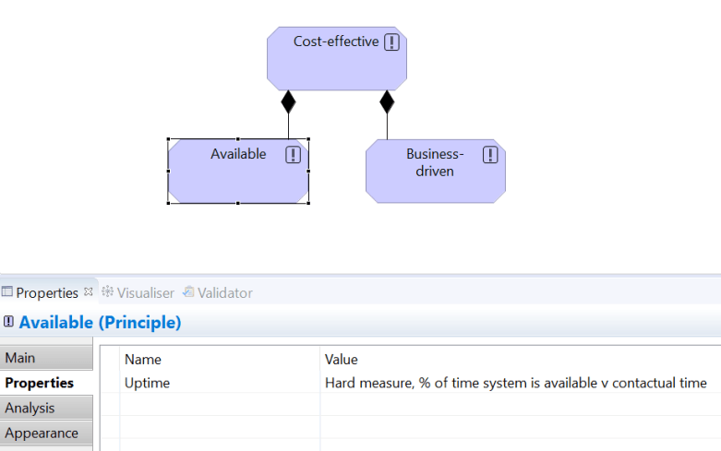Select the Uptime property name cell
This screenshot has height=451, width=721.
[x=148, y=383]
